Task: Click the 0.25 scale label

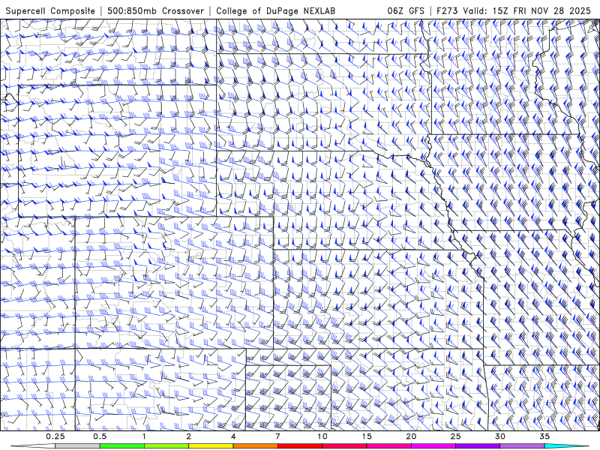Action: [x=55, y=436]
